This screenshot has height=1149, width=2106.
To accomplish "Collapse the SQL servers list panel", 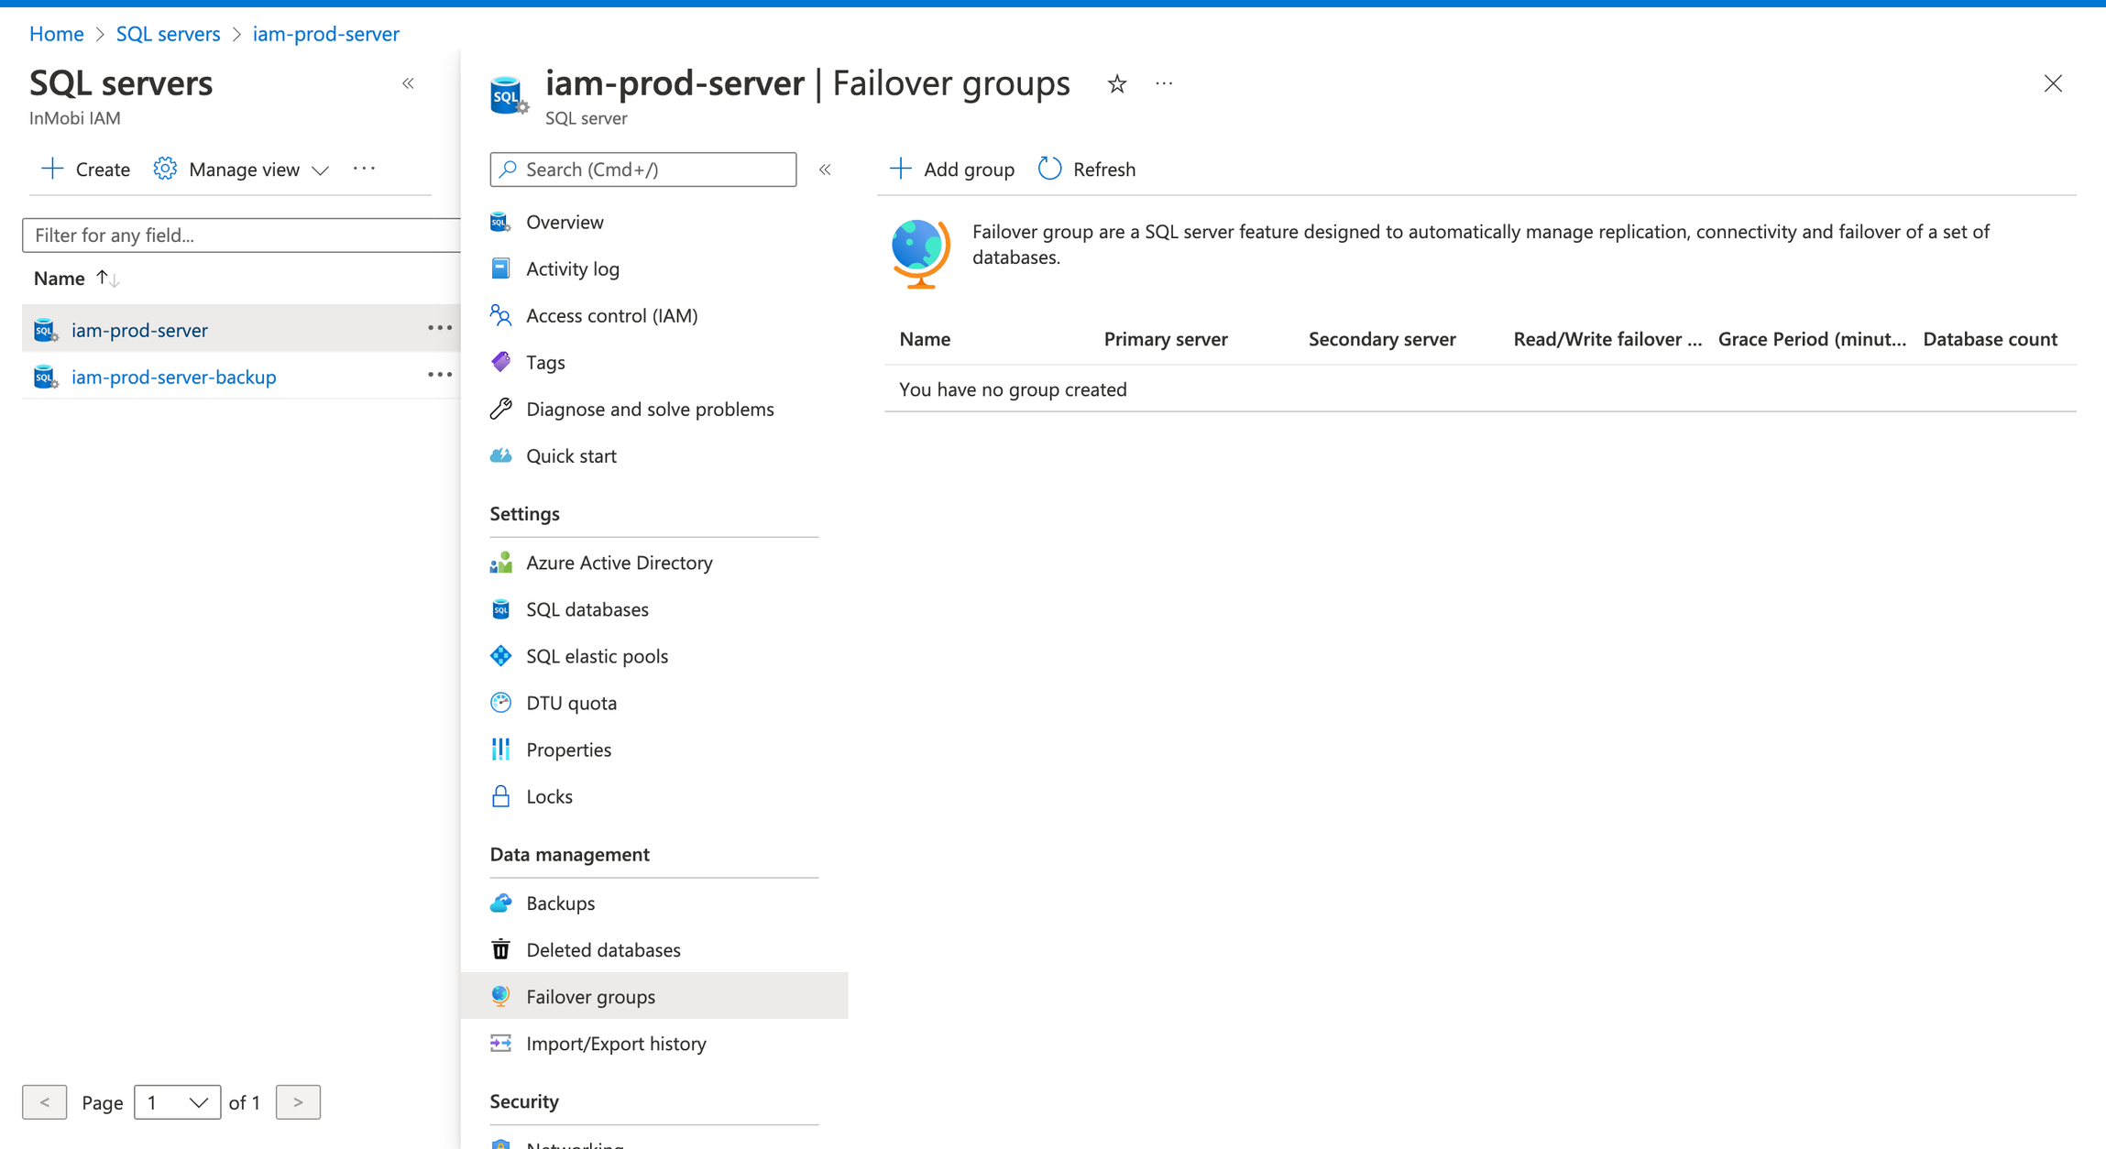I will pyautogui.click(x=409, y=83).
